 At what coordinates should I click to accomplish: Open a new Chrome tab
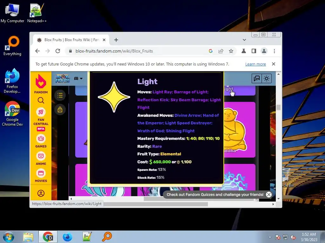point(116,40)
